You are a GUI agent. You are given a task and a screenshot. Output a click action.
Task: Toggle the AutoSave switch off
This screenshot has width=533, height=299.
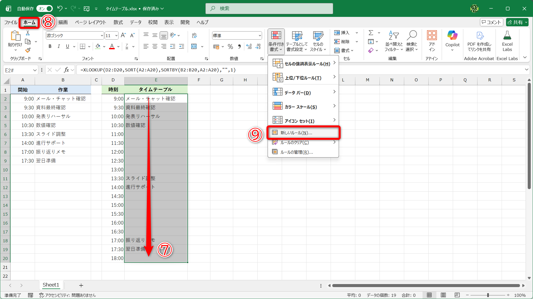coord(44,9)
